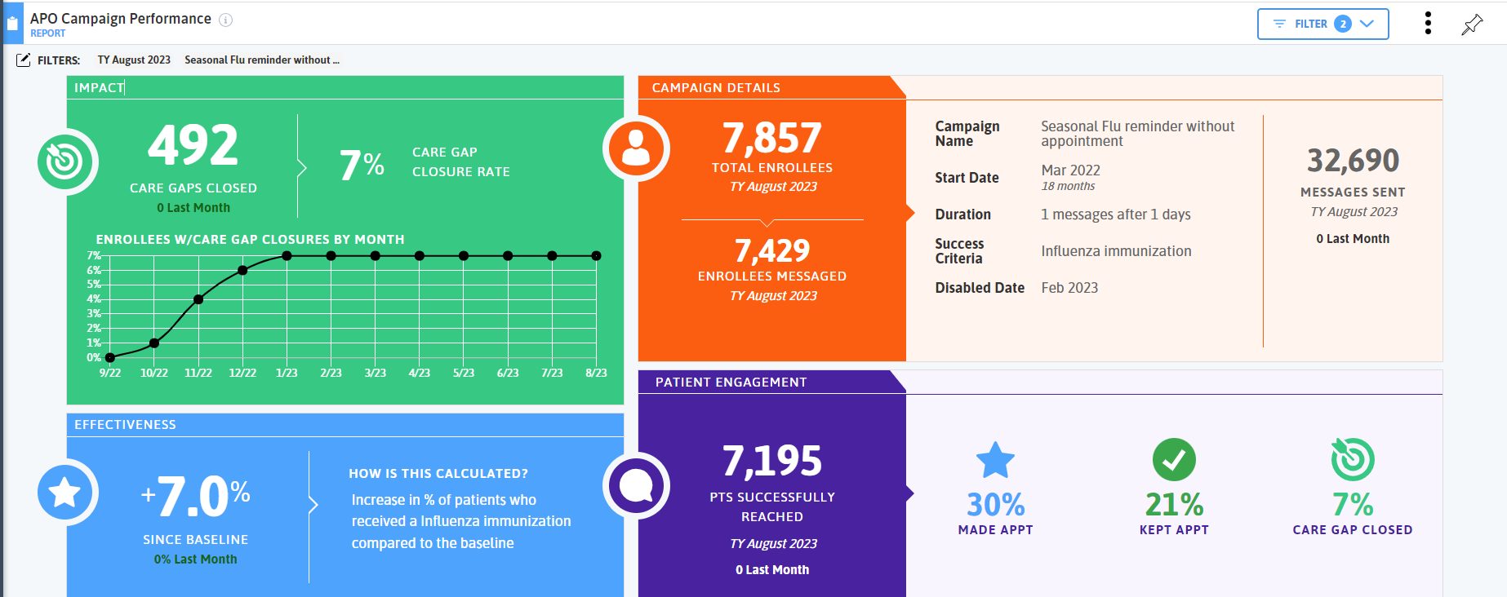Click the 7,429 enrollees messaged value

[x=771, y=250]
